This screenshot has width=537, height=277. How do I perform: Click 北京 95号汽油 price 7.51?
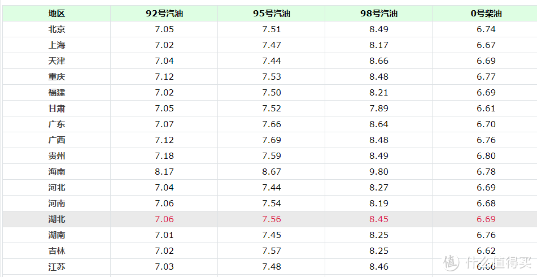point(272,29)
